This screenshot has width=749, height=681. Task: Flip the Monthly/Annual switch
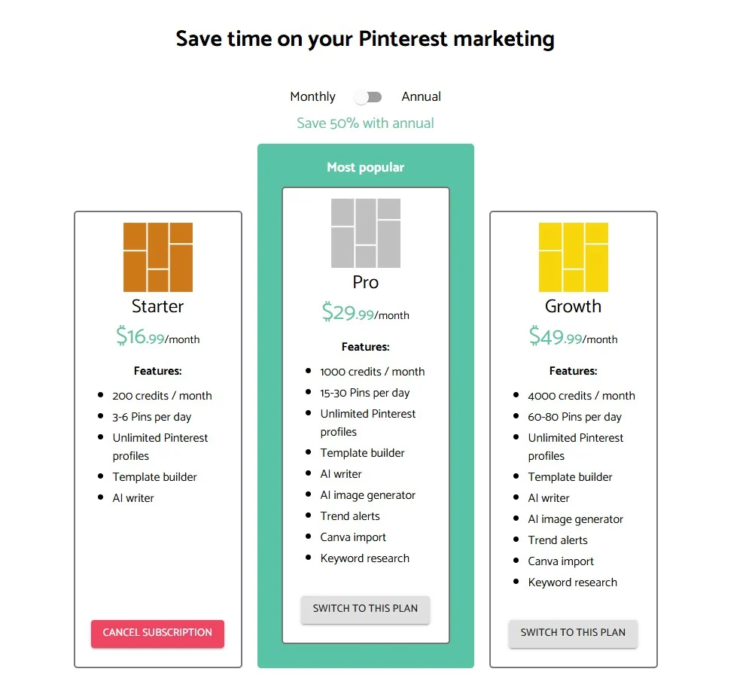368,96
